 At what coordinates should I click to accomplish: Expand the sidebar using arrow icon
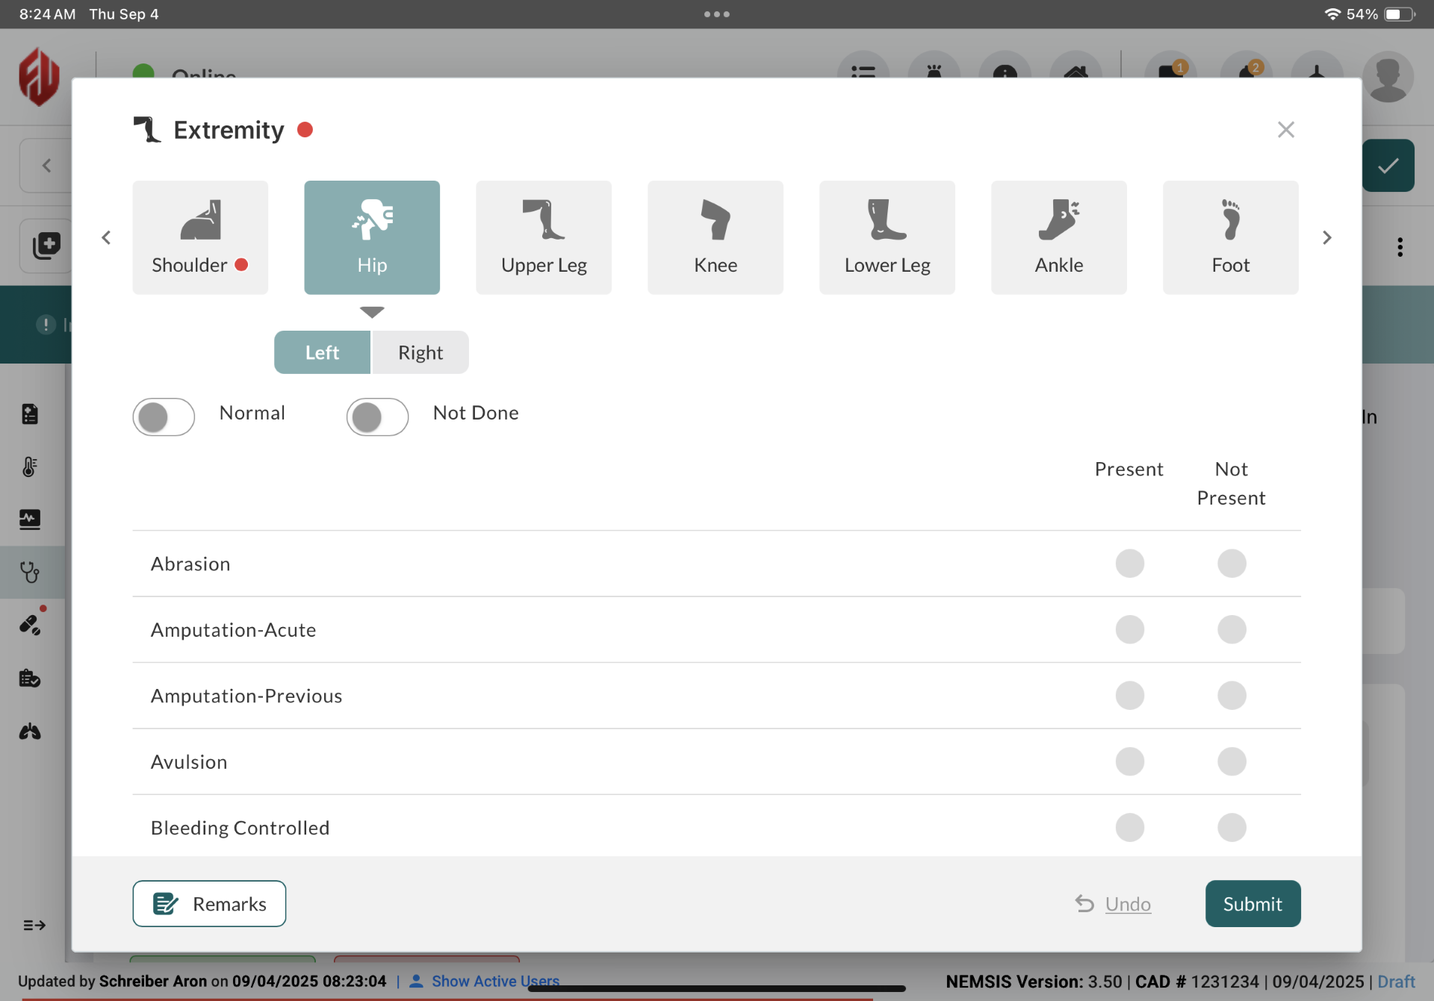[x=34, y=926]
